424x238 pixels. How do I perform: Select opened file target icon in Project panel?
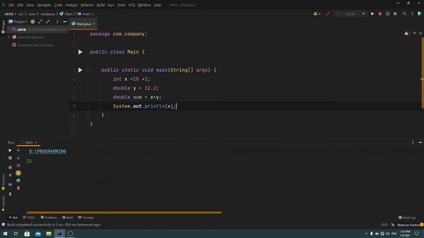pos(32,22)
